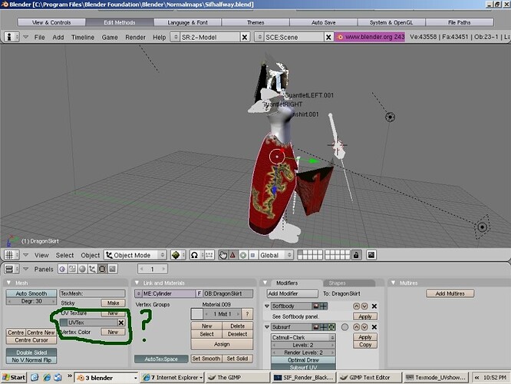Open the SR:2-Model screen selector arrows
Viewport: 511px width, 384px height.
click(x=176, y=37)
